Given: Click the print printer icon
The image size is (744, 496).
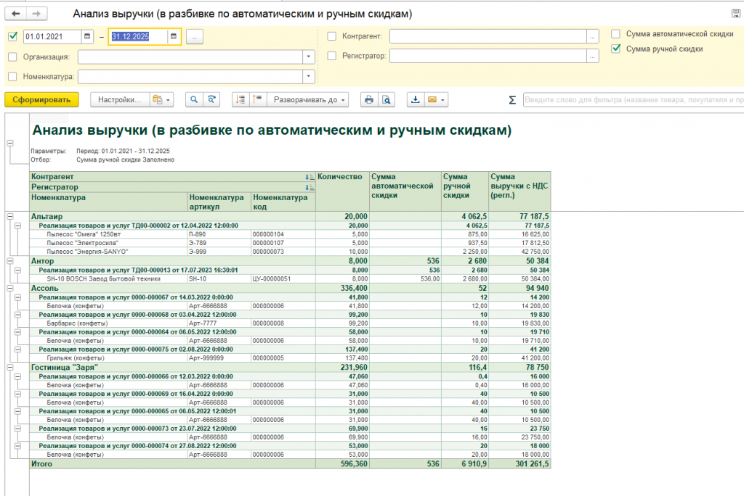Looking at the screenshot, I should (369, 100).
